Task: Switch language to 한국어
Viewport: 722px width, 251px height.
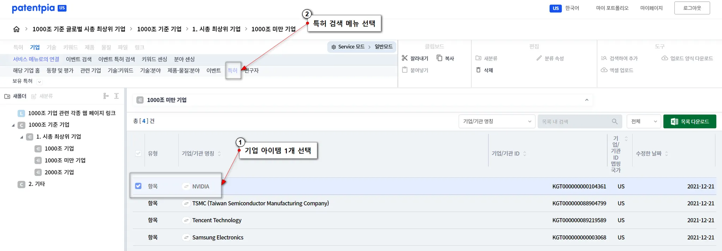Action: 572,8
